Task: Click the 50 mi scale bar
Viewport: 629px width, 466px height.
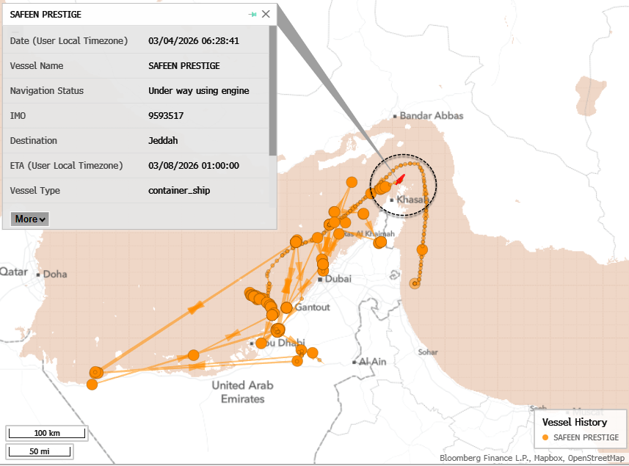Action: pos(40,451)
